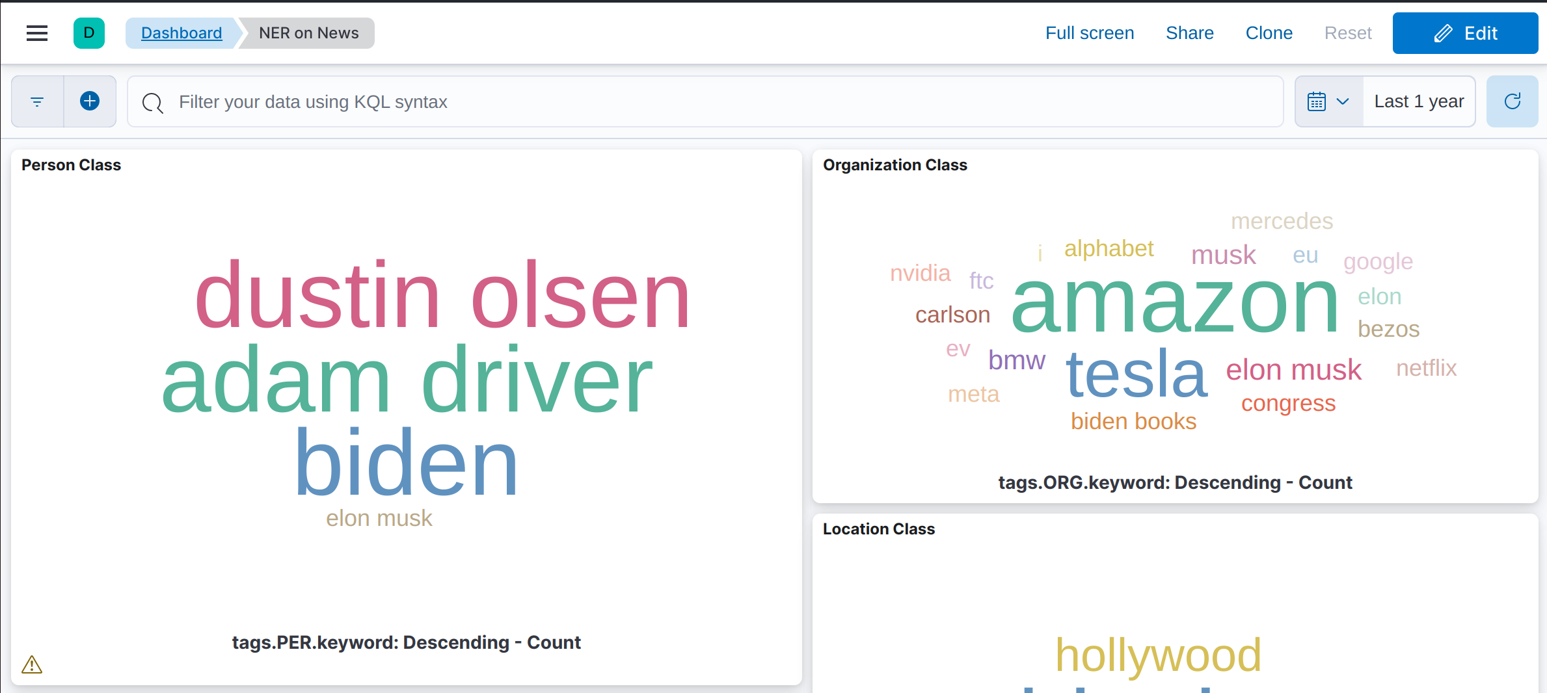
Task: Click the green D space avatar
Action: (89, 33)
